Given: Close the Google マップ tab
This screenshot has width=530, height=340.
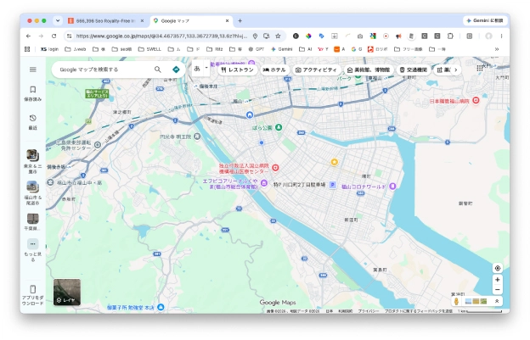Looking at the screenshot, I should pyautogui.click(x=227, y=20).
